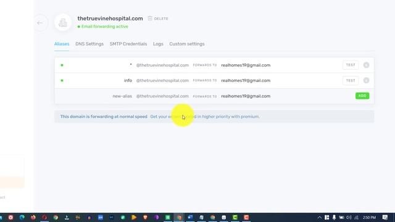Click the microphone icon in system tray
395x222 pixels.
point(334,218)
